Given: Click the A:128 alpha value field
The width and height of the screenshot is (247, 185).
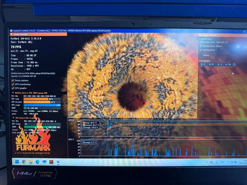Looking at the screenshot, I should coord(228,64).
